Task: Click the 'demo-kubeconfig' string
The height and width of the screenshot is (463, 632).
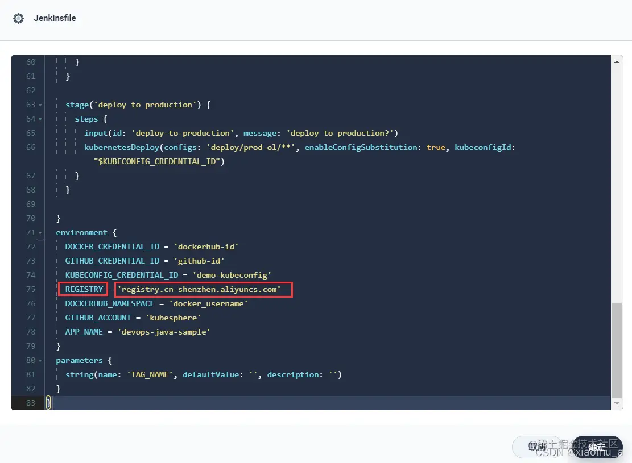Action: tap(232, 275)
